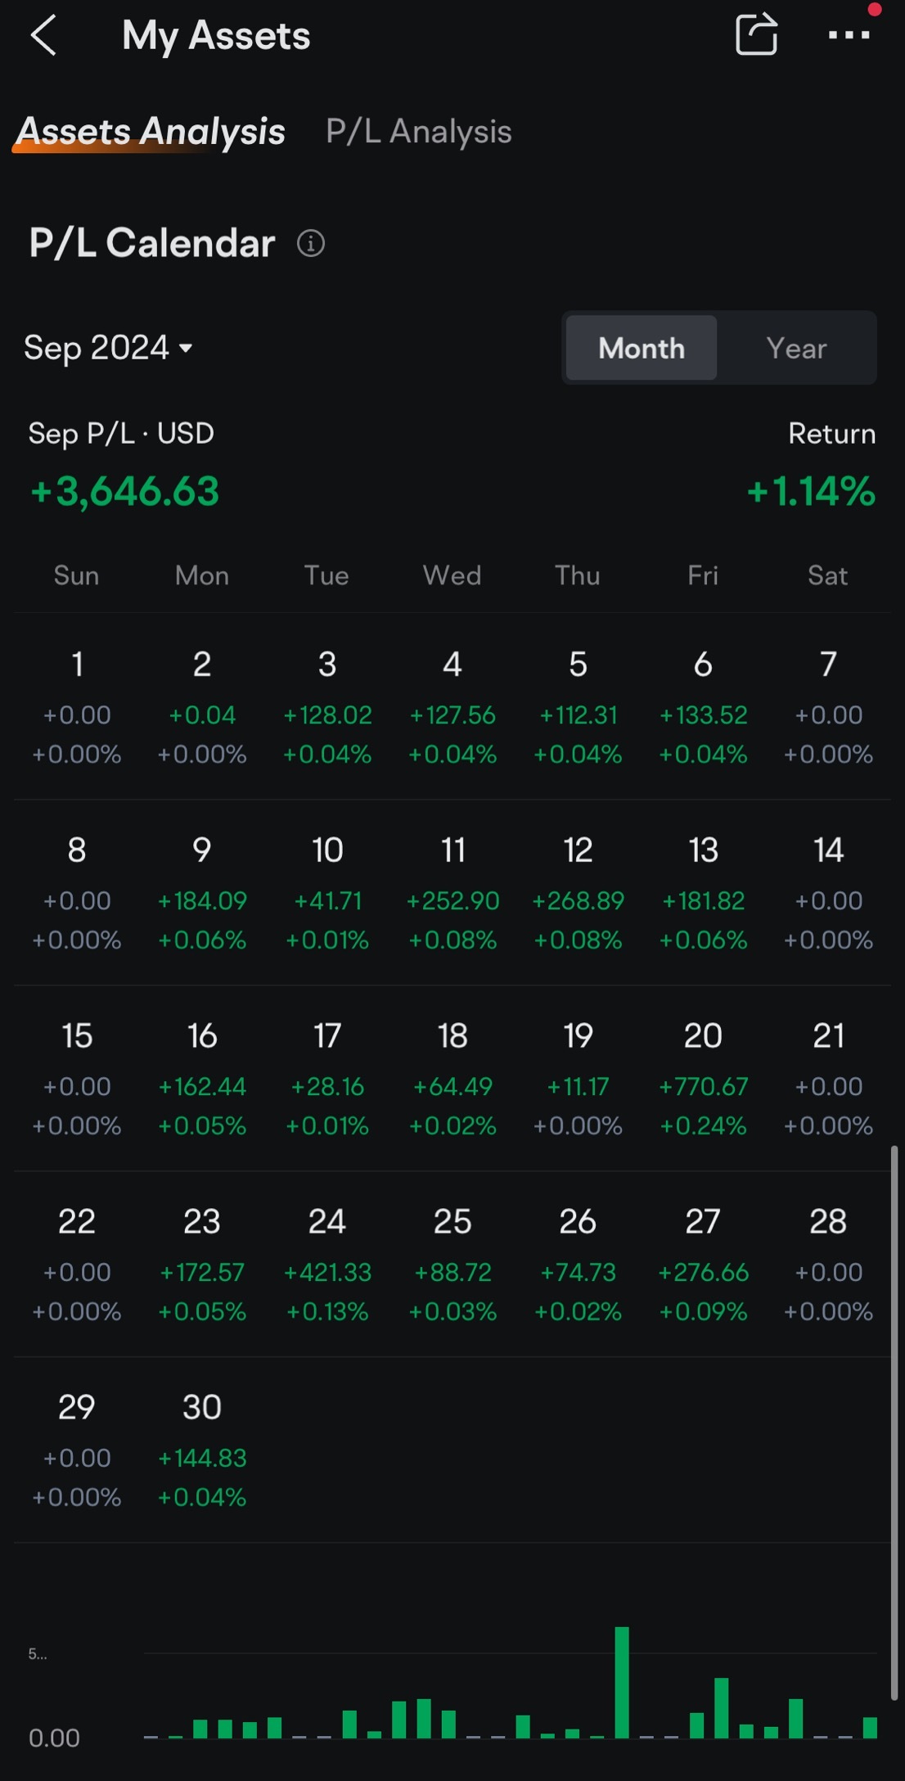Open day 5 showing +112.31
The height and width of the screenshot is (1781, 905).
click(578, 706)
